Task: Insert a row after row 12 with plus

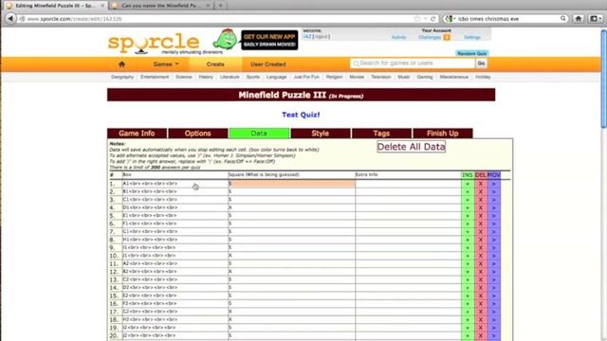Action: pos(468,272)
